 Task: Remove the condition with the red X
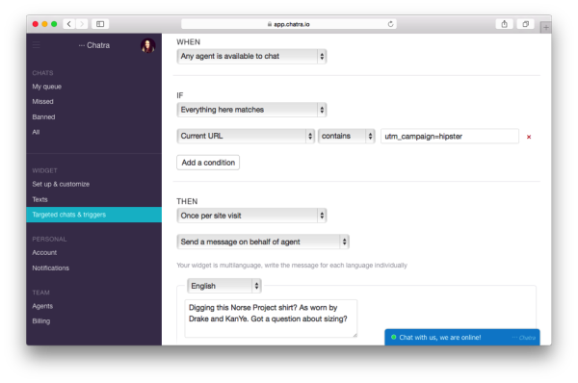pyautogui.click(x=529, y=137)
